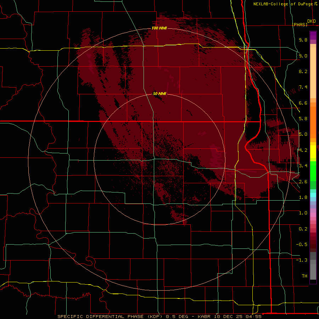Select the bright green band of scale
The height and width of the screenshot is (319, 319).
tap(313, 171)
